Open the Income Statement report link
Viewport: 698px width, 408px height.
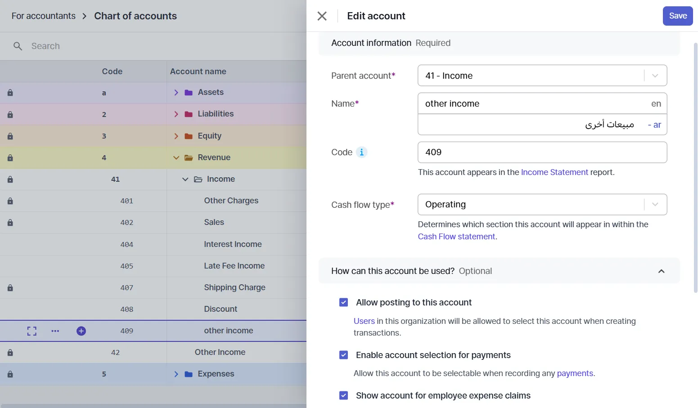[554, 172]
